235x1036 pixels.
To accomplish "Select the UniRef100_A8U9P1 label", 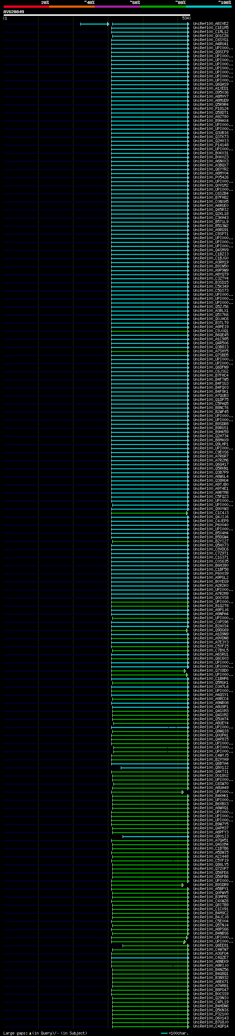I will click(210, 707).
